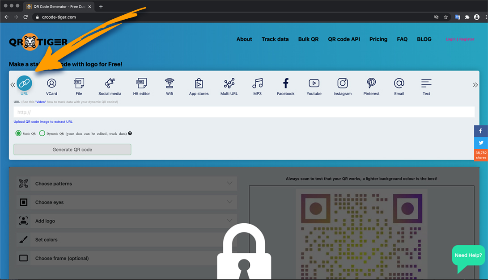The width and height of the screenshot is (488, 280).
Task: Open the Social media QR option
Action: (x=110, y=86)
